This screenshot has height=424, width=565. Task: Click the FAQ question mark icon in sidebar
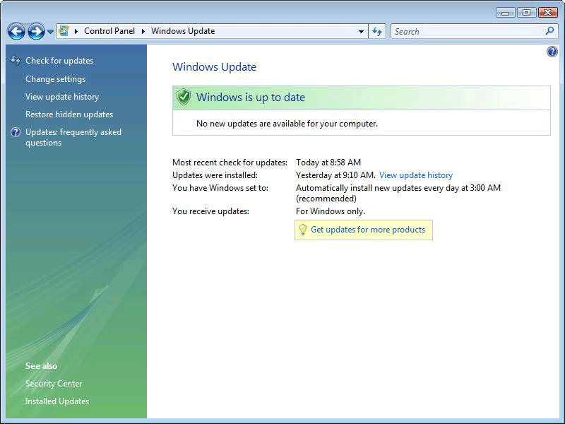[x=16, y=132]
